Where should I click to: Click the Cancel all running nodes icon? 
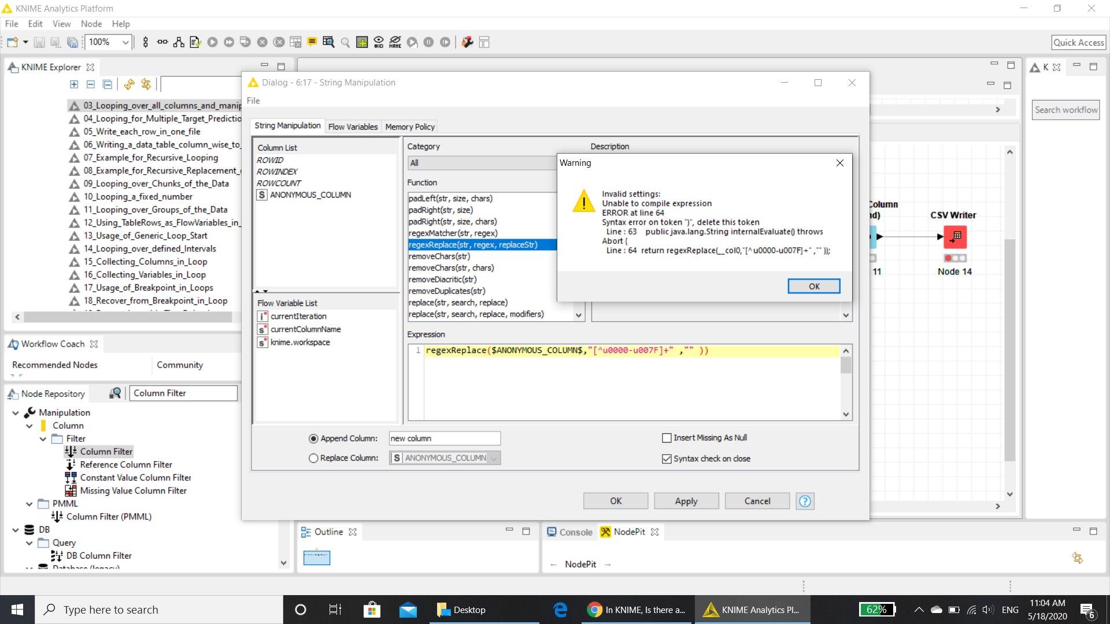click(x=280, y=42)
